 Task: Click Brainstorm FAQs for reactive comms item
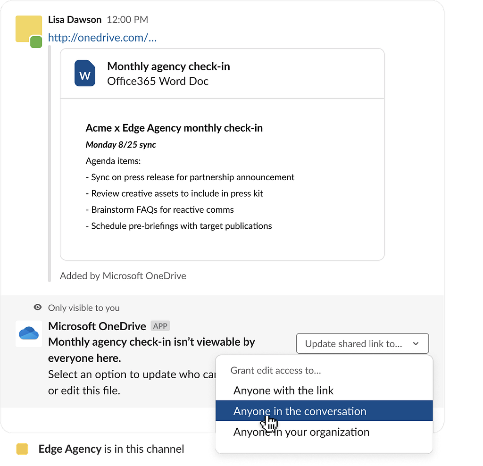[x=159, y=210]
